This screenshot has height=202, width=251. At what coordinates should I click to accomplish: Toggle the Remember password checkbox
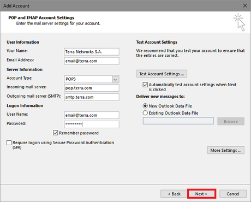(x=56, y=133)
